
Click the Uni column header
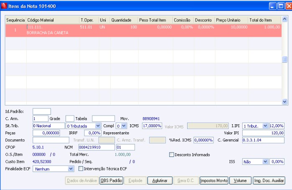104,20
